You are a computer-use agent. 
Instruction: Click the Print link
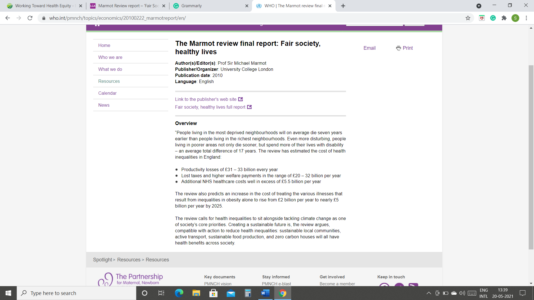pos(408,48)
